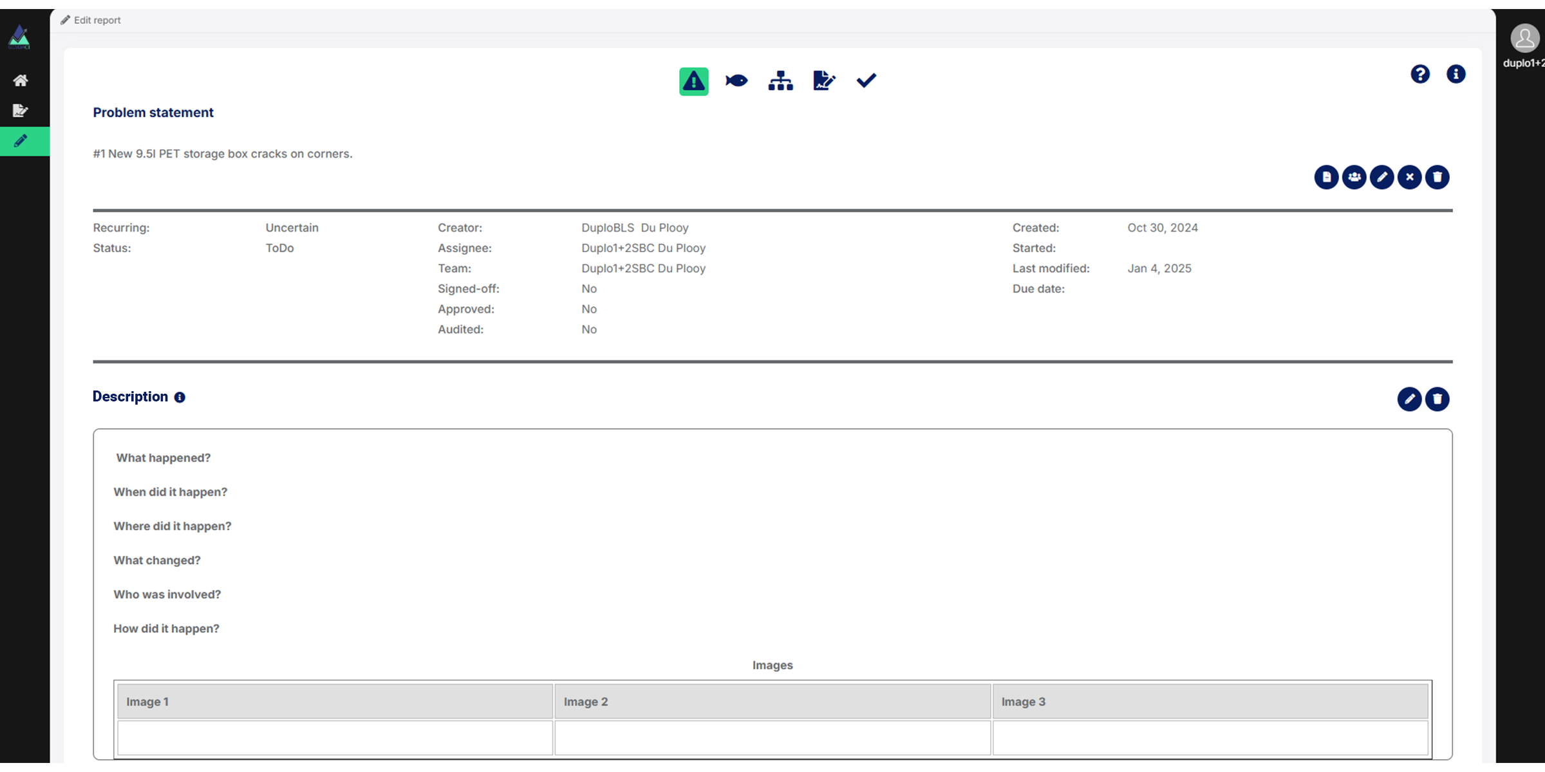Select the hierarchy tree step icon

click(780, 81)
